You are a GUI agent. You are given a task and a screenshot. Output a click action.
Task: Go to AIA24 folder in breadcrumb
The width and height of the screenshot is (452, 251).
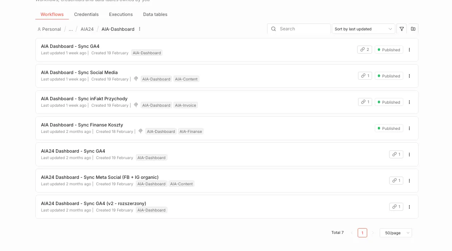click(87, 29)
